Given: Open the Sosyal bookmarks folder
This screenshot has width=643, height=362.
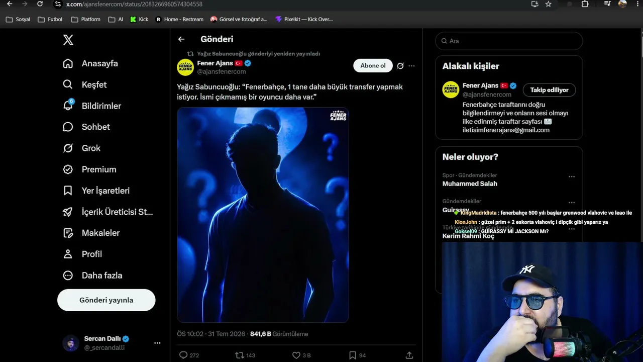Looking at the screenshot, I should coord(18,20).
